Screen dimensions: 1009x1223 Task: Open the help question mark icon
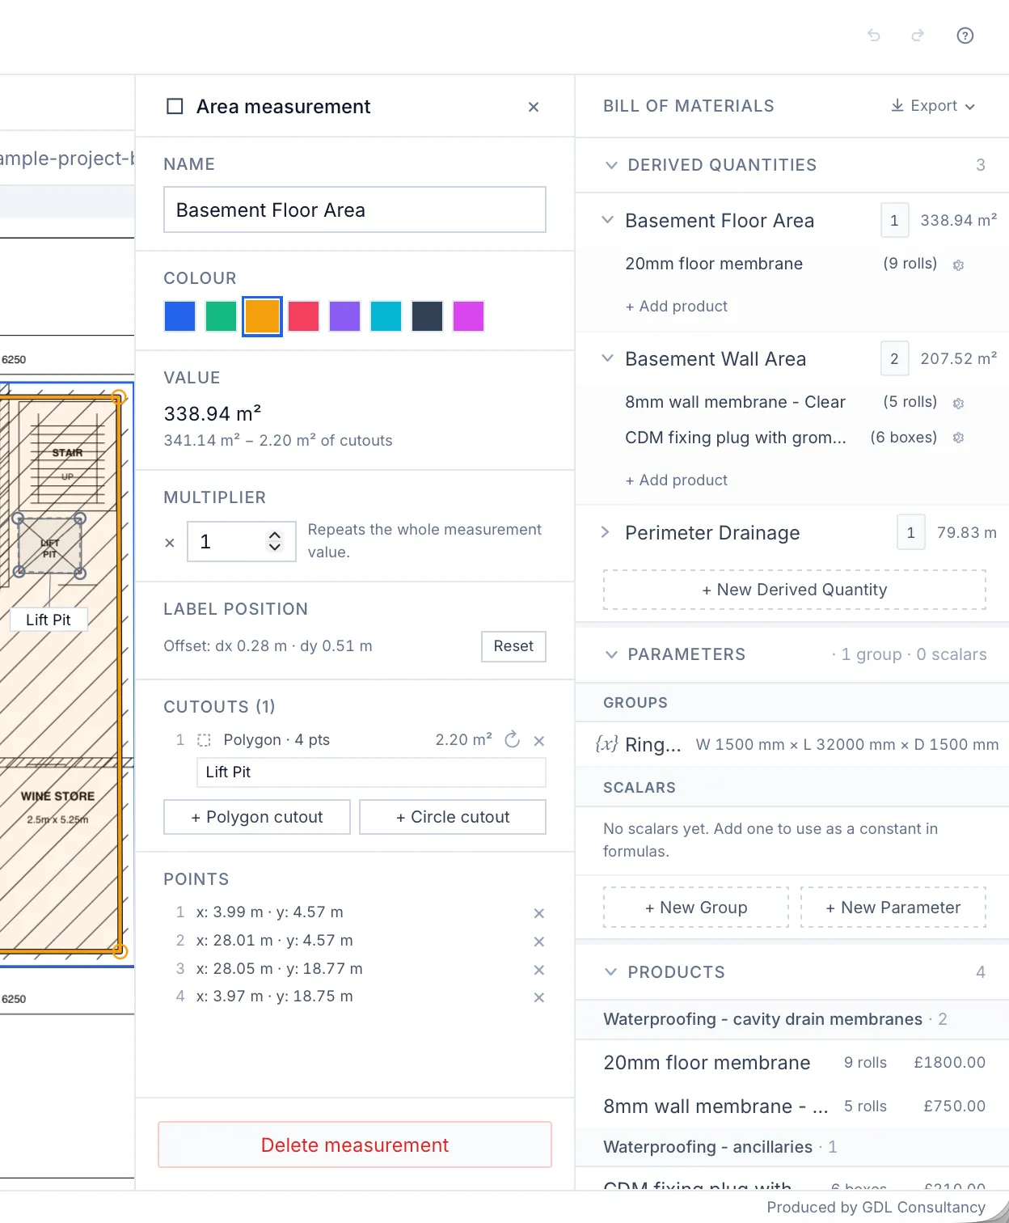(x=965, y=36)
